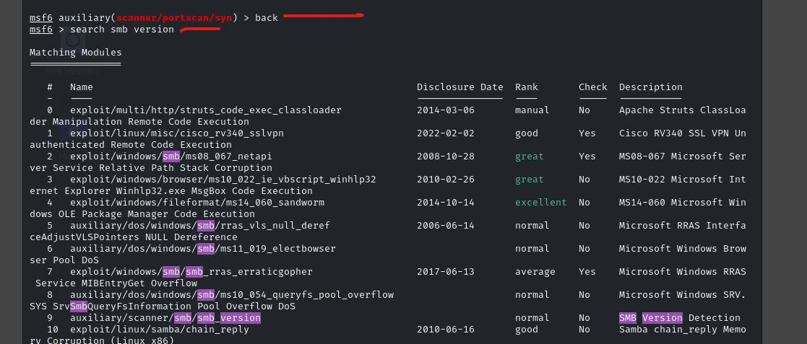The image size is (807, 344).
Task: Click the highlighted 'SMB Version Detection' description
Action: click(679, 318)
